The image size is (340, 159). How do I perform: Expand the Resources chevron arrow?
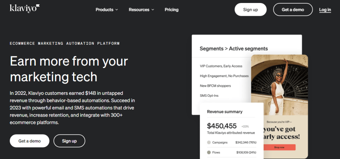(x=153, y=10)
